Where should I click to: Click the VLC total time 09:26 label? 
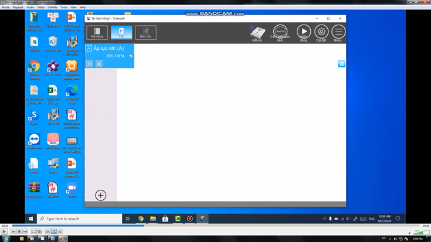pyautogui.click(x=426, y=226)
